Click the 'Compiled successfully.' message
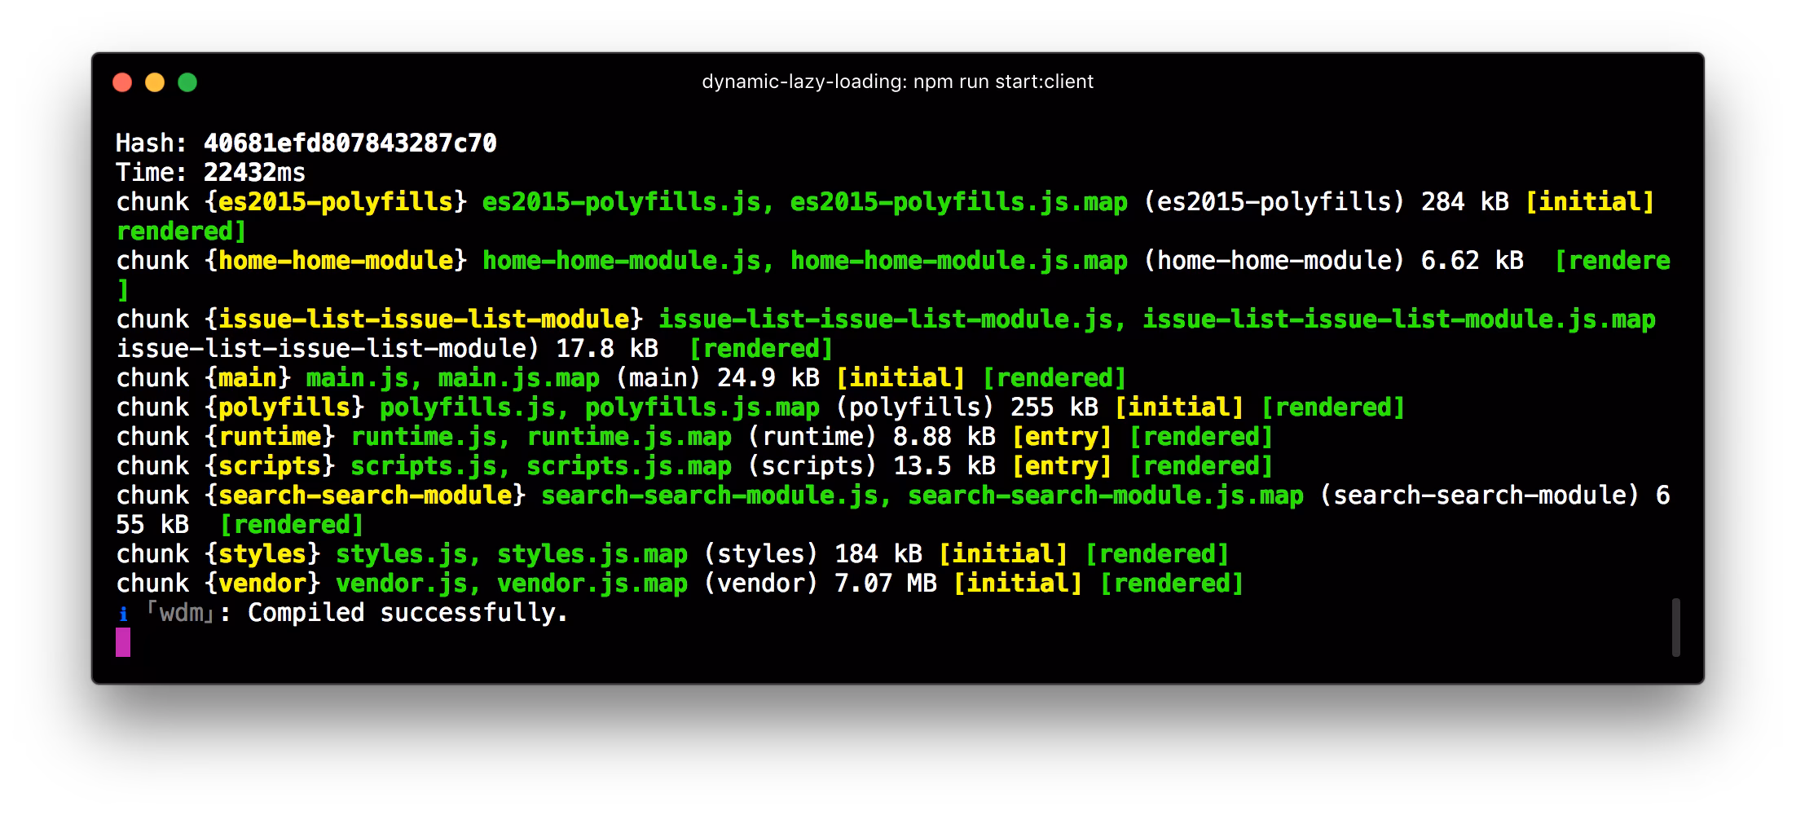The height and width of the screenshot is (815, 1796). pyautogui.click(x=407, y=613)
